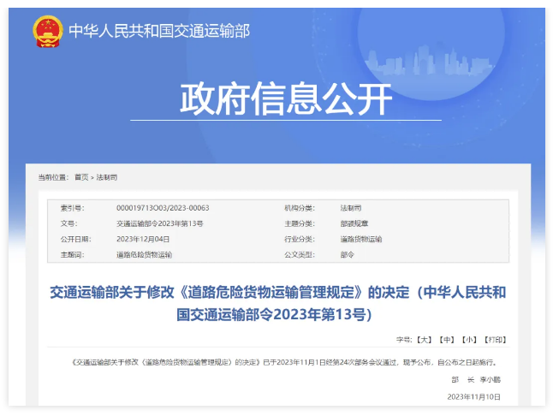
Task: Click the blue article title heading
Action: tap(278, 303)
